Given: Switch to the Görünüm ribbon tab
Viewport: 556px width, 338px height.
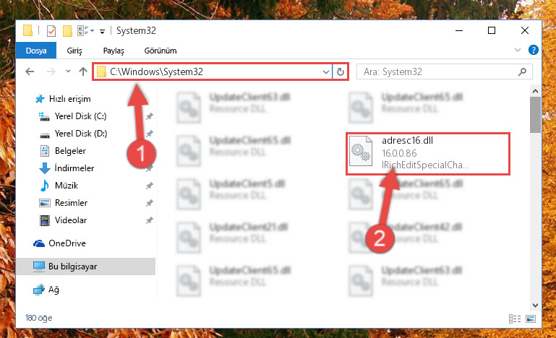Looking at the screenshot, I should pyautogui.click(x=161, y=51).
